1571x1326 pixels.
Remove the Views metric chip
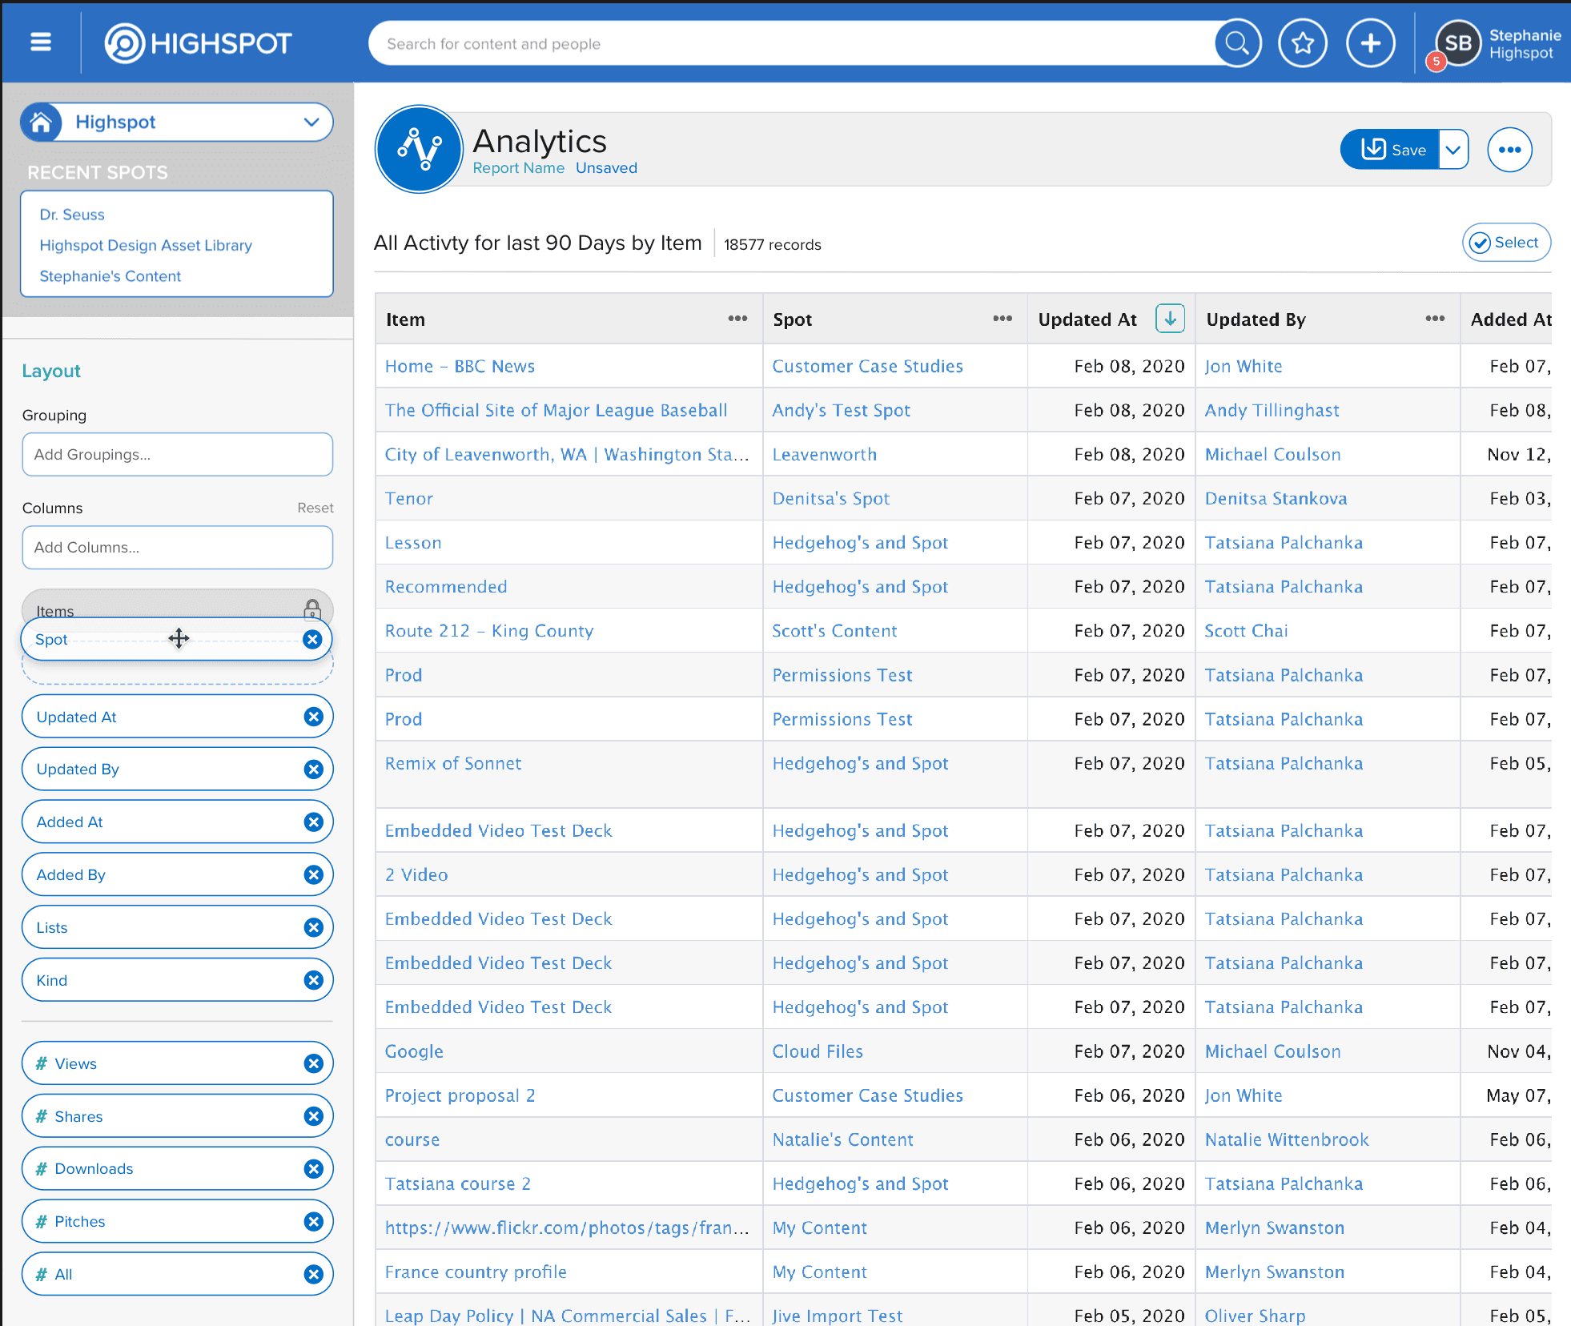(314, 1063)
